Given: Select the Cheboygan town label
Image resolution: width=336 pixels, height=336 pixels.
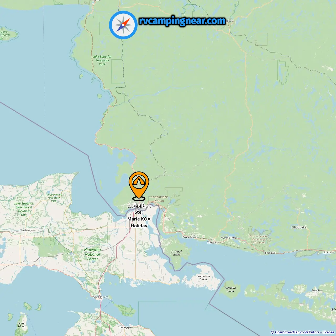Looking at the screenshot, I should click(125, 327).
